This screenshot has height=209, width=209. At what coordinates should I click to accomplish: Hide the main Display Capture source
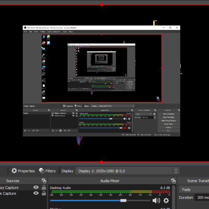tap(36, 187)
